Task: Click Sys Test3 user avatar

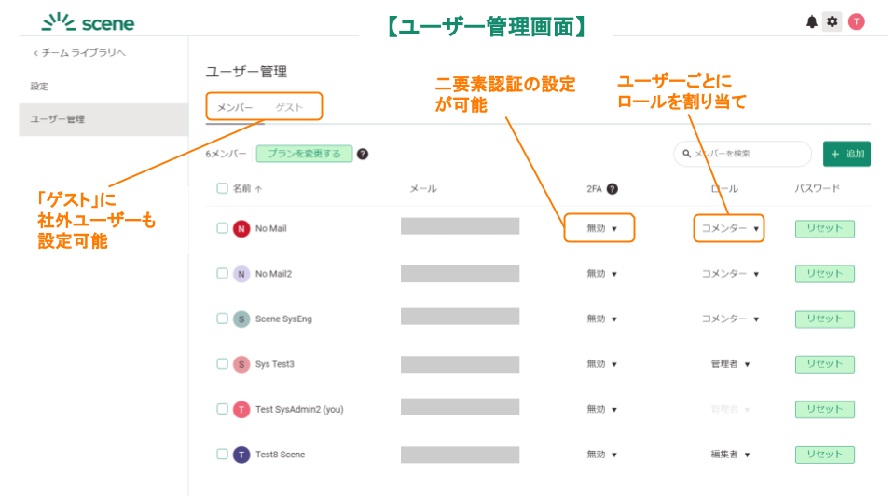Action: click(241, 364)
